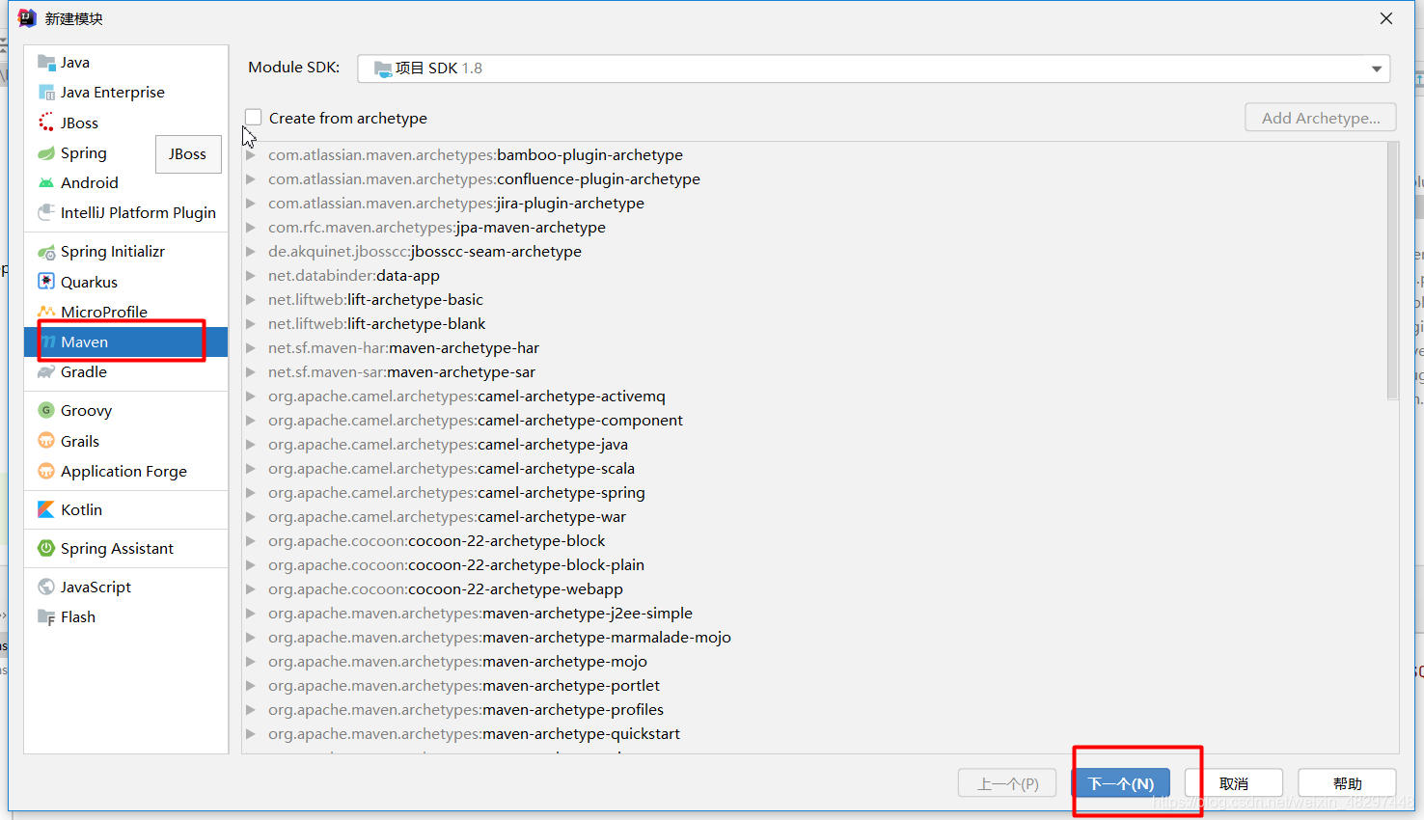Click the 下一个(N) next button
This screenshot has width=1424, height=820.
(x=1121, y=783)
